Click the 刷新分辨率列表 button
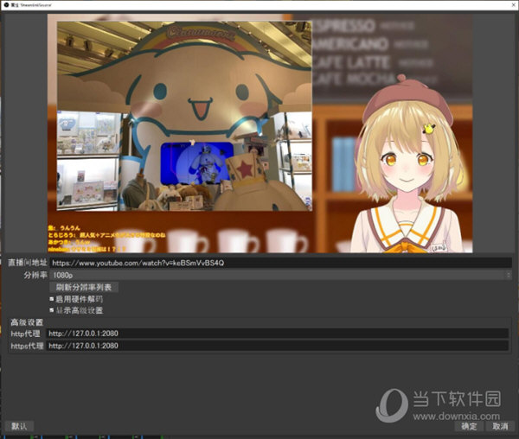Image resolution: width=519 pixels, height=439 pixels. [x=84, y=287]
